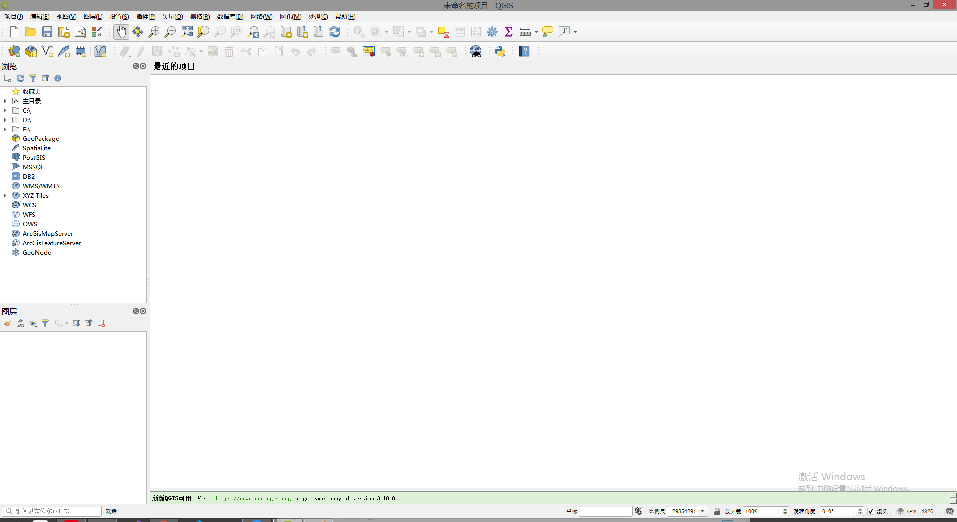Click the coordinate input field
The width and height of the screenshot is (957, 522).
coord(605,511)
